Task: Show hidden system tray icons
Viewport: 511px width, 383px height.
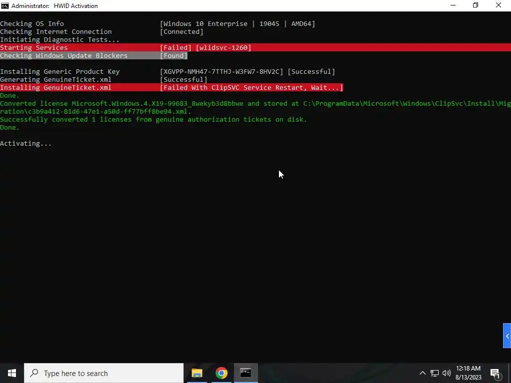Action: (422, 373)
